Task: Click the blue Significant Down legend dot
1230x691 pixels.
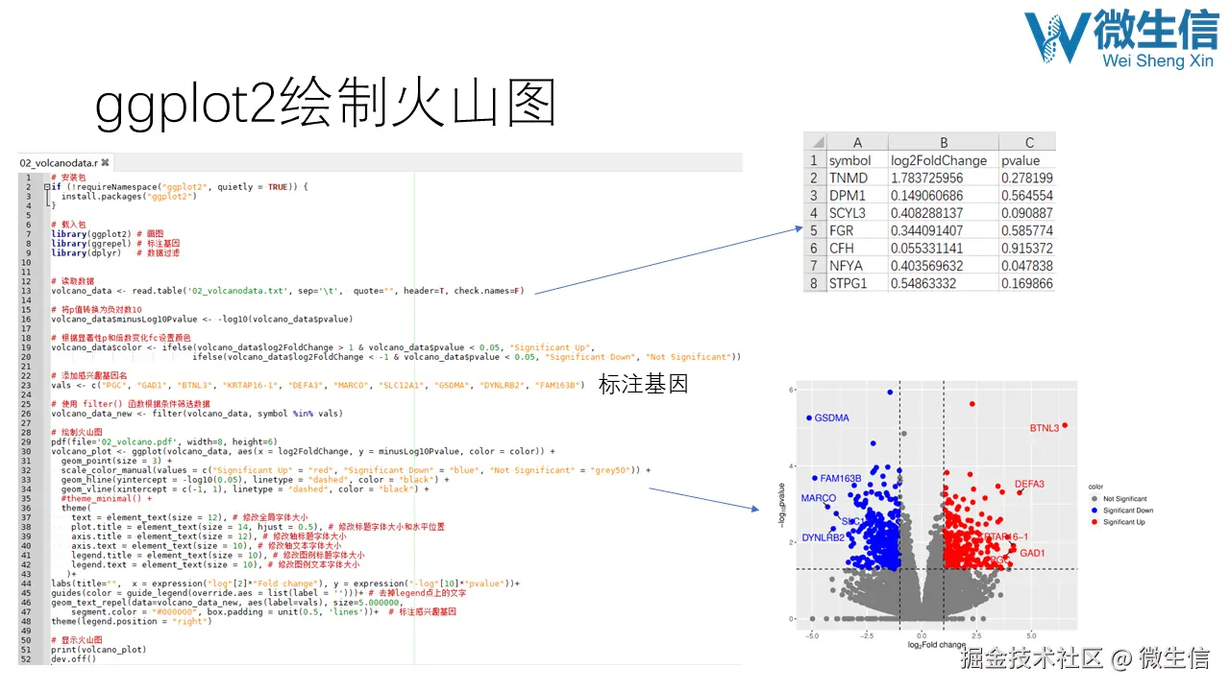Action: [x=1094, y=511]
